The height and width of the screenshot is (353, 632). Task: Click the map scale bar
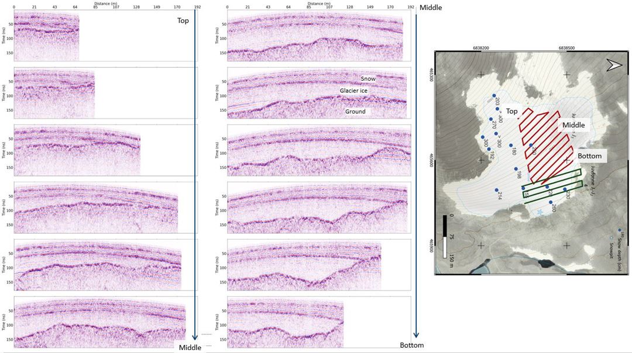pos(446,236)
